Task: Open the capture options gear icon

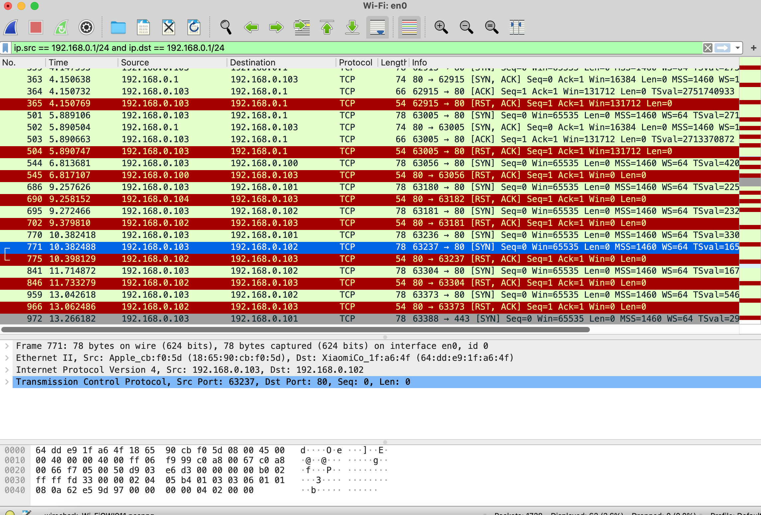Action: click(86, 27)
